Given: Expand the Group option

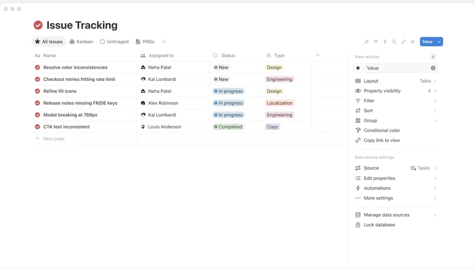Looking at the screenshot, I should pyautogui.click(x=396, y=121).
